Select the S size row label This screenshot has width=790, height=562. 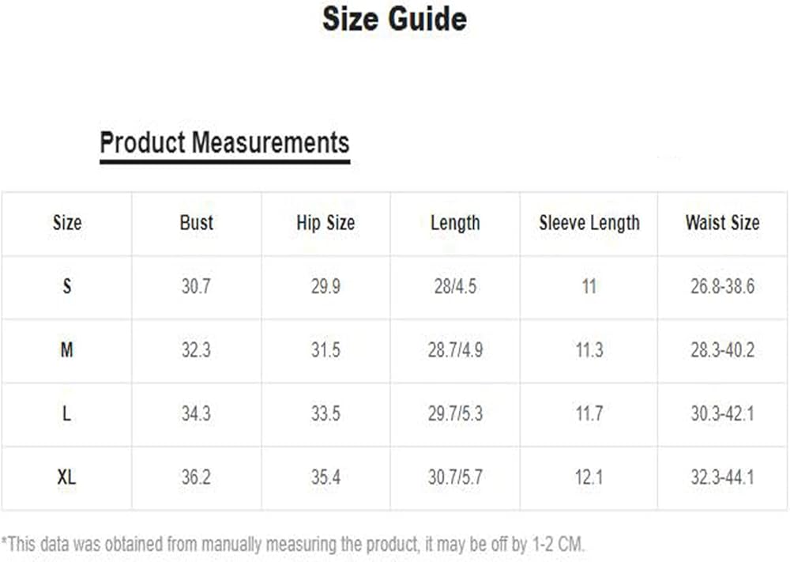pos(66,286)
